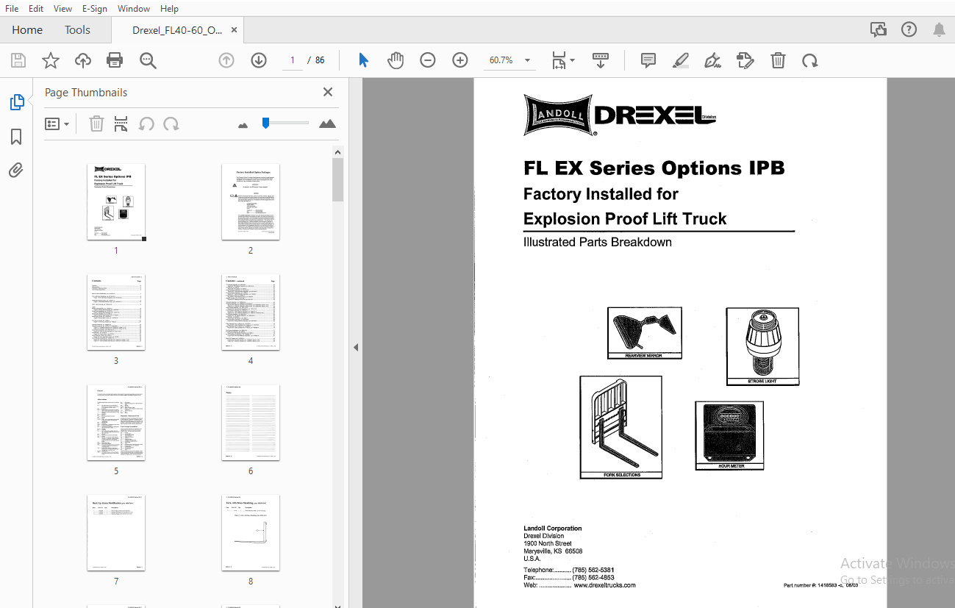Open the Bookmarks sidebar panel
The width and height of the screenshot is (955, 608).
tap(16, 137)
